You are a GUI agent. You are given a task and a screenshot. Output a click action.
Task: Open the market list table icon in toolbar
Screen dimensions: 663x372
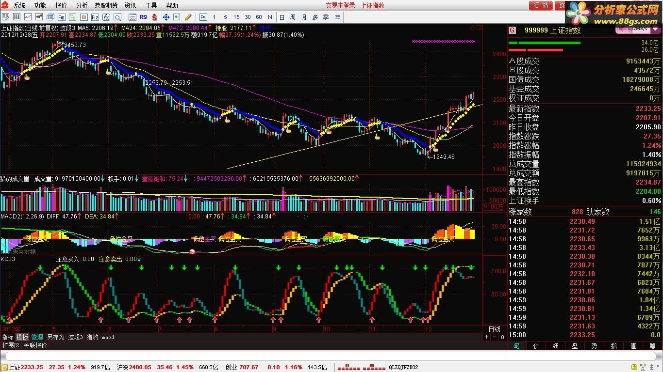coord(17,17)
